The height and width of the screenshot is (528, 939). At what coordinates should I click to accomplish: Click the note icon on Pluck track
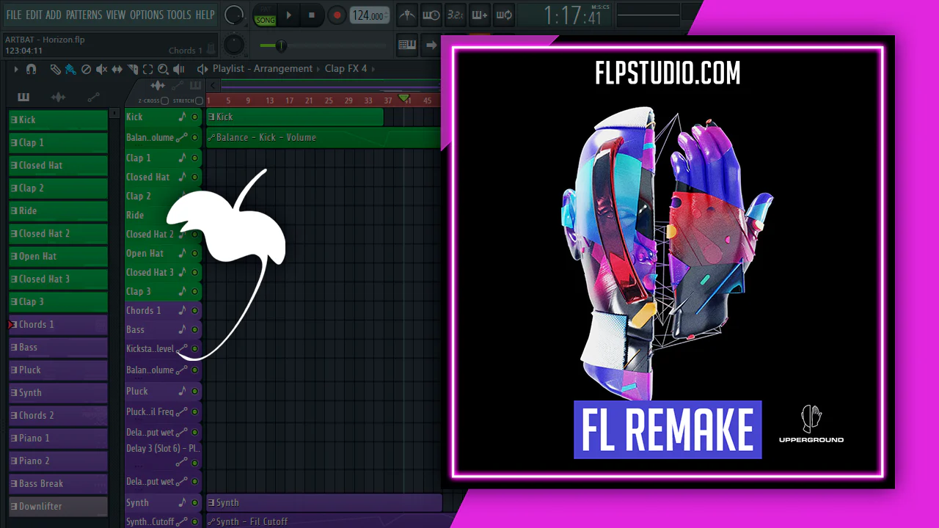pos(183,391)
